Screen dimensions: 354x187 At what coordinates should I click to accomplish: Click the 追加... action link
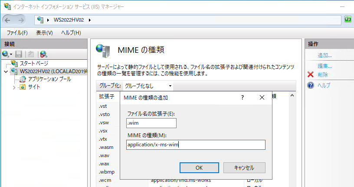pos(324,55)
